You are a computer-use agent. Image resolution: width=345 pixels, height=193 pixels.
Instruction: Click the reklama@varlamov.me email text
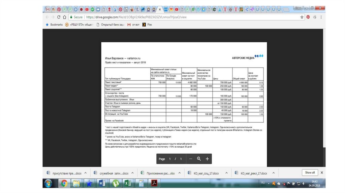186,144
